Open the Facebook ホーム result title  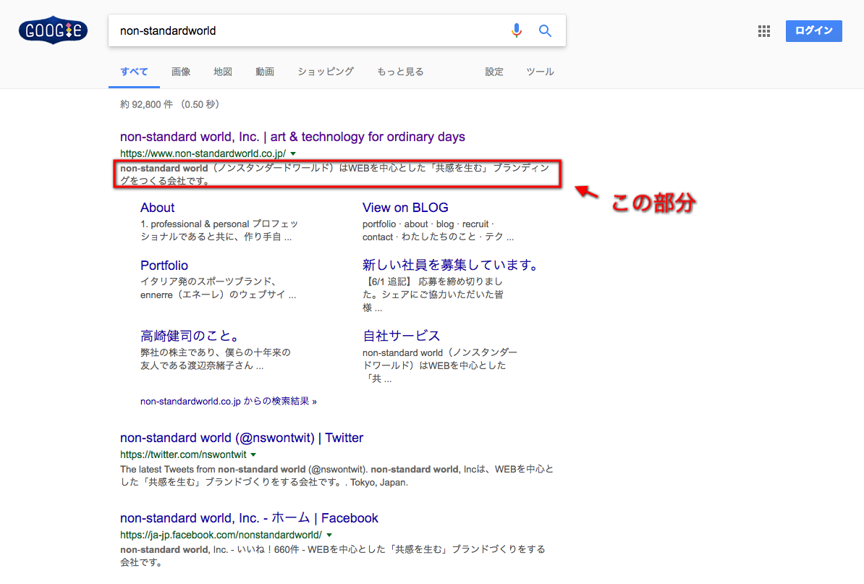click(249, 518)
